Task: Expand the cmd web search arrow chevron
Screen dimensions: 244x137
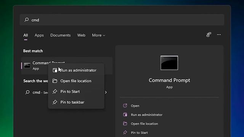Action: click(106, 92)
